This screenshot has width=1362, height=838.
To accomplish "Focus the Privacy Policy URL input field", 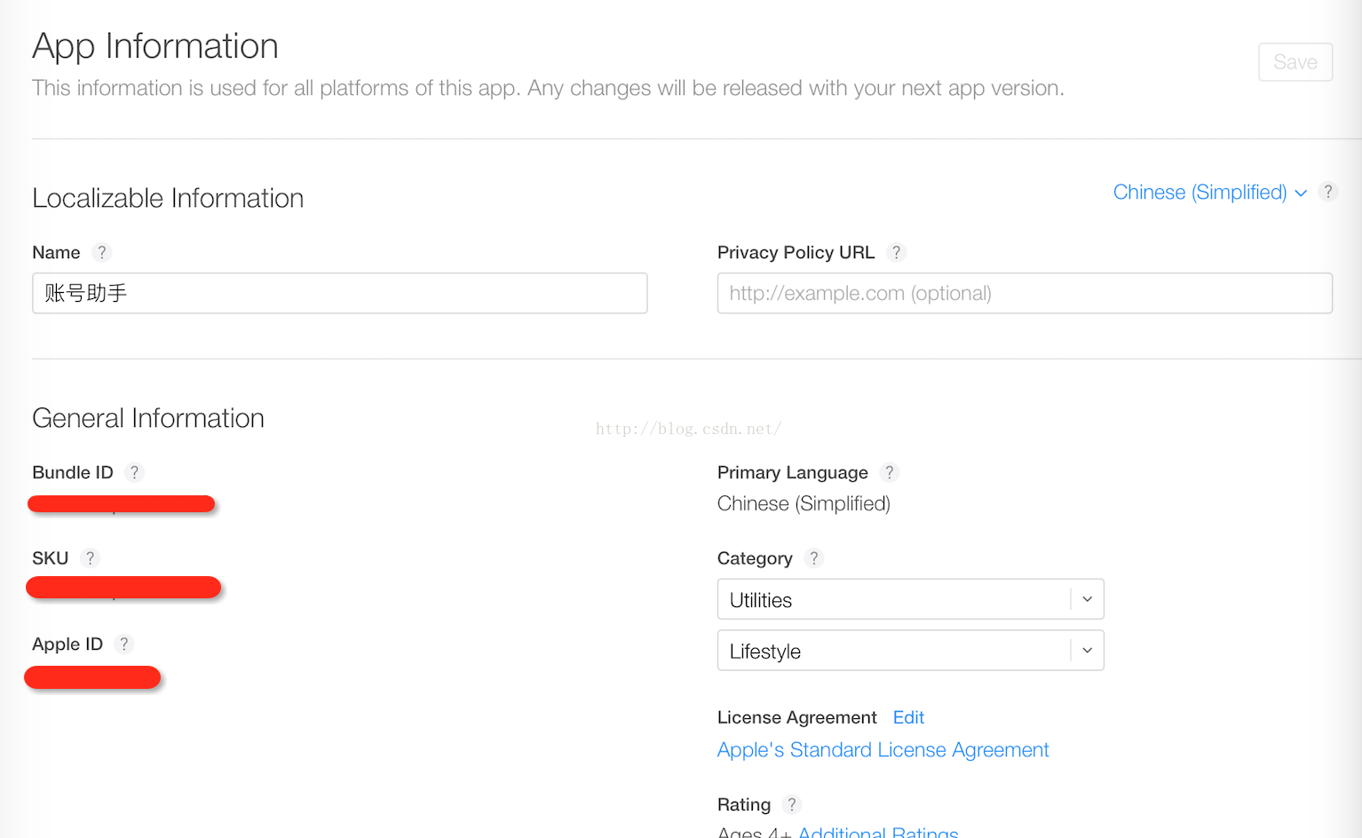I will pyautogui.click(x=1025, y=293).
